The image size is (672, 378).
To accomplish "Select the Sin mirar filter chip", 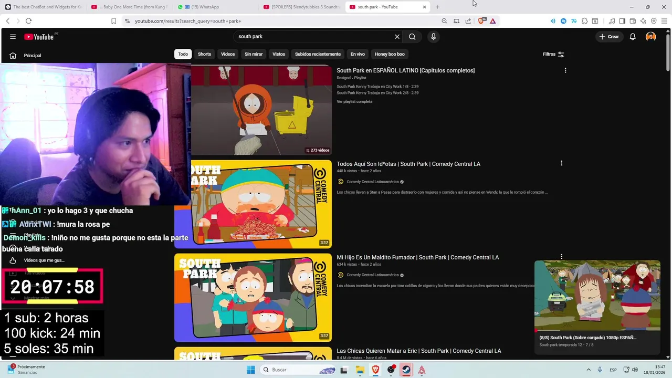I will 254,54.
